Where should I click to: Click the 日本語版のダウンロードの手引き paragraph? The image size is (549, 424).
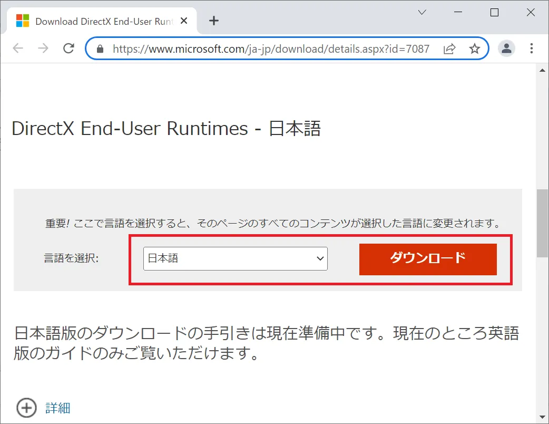266,343
